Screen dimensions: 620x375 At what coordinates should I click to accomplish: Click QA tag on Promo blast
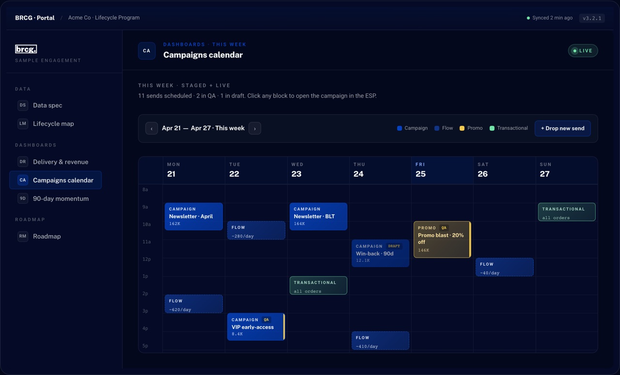[x=444, y=228]
